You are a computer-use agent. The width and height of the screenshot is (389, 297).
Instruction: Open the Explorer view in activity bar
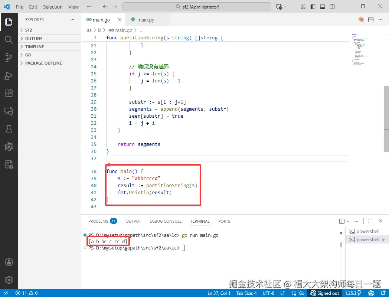pos(9,22)
